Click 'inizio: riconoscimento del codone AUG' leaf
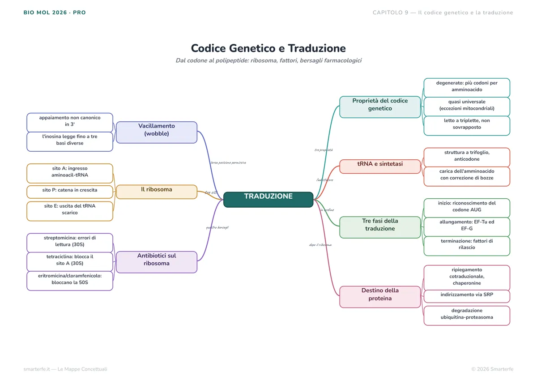The width and height of the screenshot is (537, 380). (467, 208)
